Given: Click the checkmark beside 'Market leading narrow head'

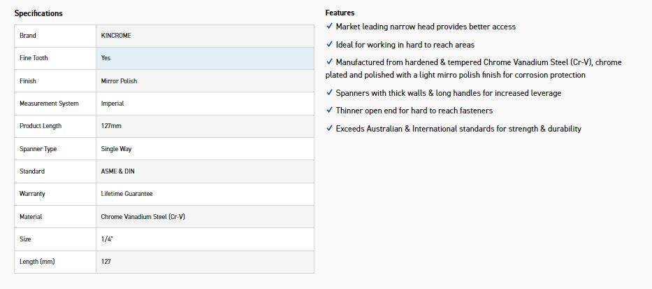Looking at the screenshot, I should [329, 27].
